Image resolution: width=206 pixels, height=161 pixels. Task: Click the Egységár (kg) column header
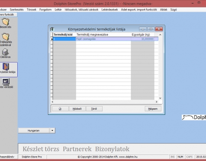click(142, 35)
